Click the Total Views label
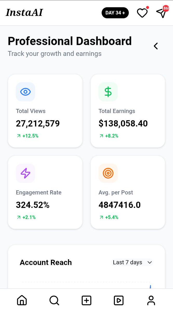 (x=31, y=111)
